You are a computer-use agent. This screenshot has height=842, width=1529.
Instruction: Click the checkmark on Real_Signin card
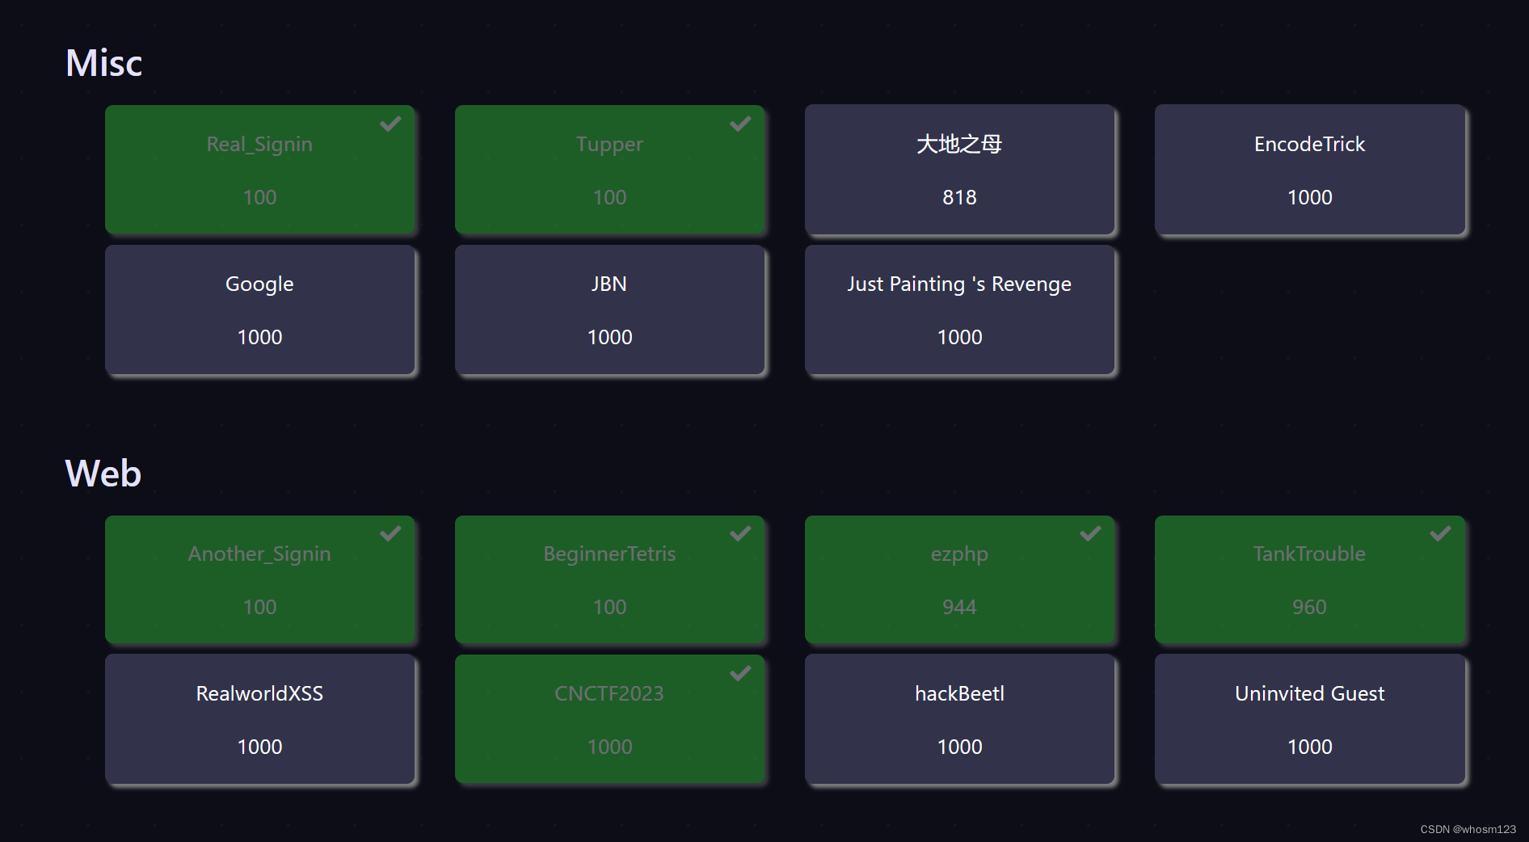390,124
